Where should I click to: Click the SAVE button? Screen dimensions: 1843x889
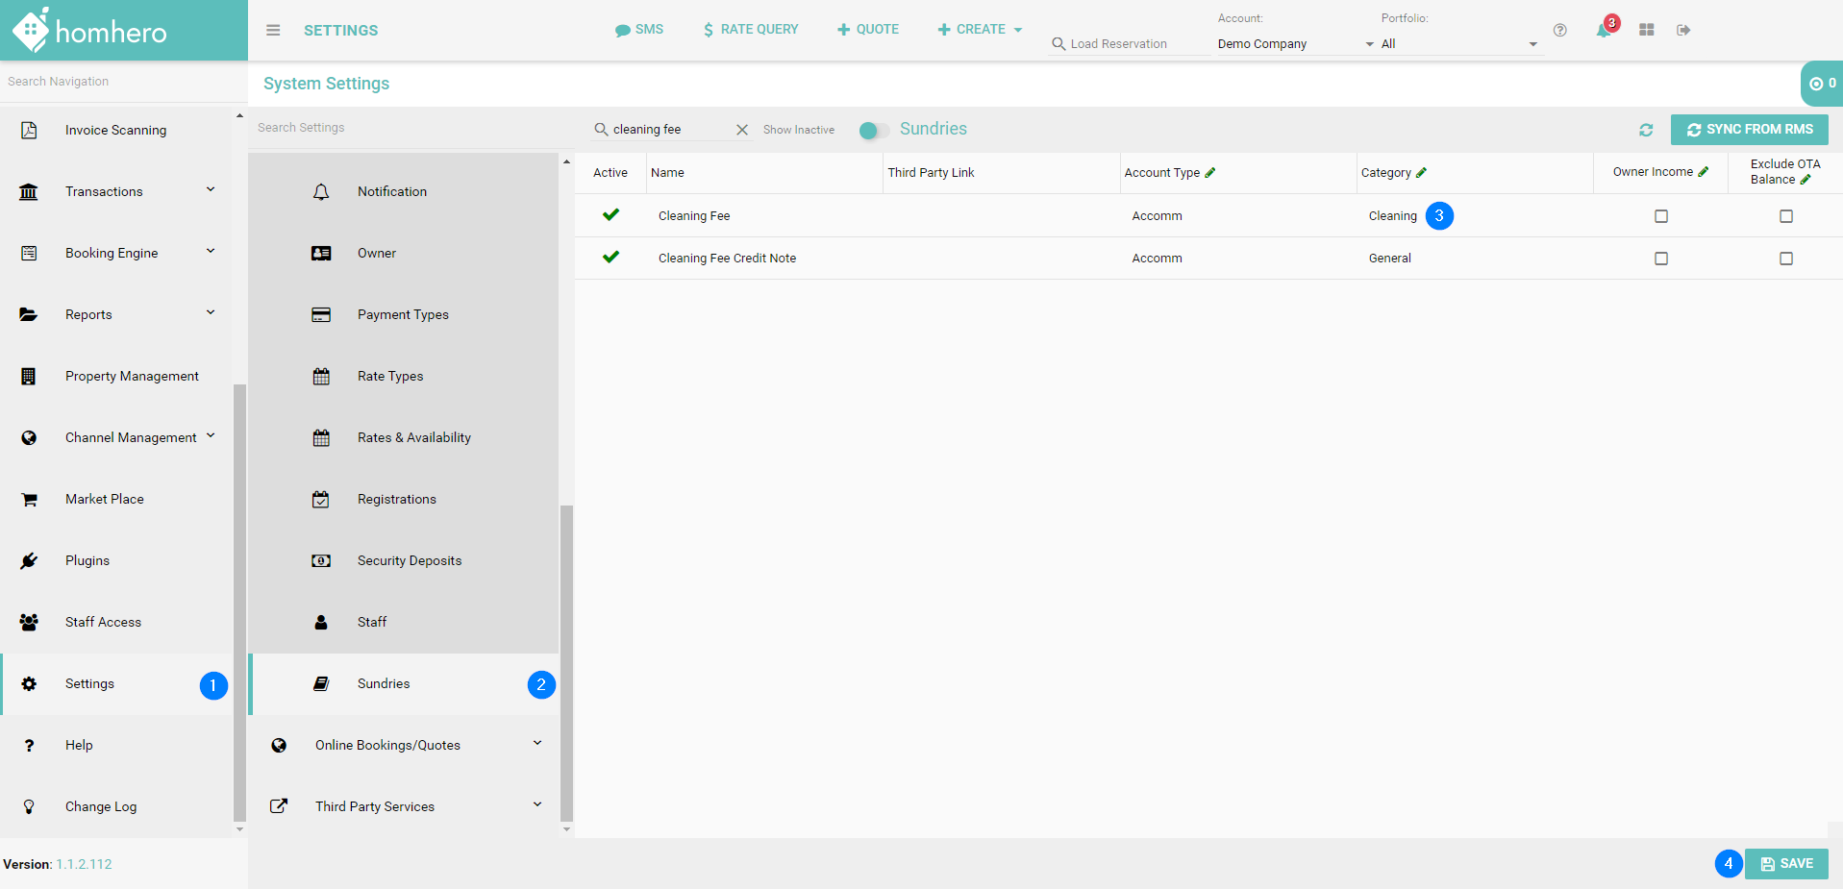coord(1786,864)
